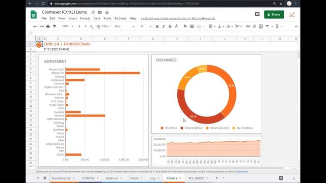Open the Arial font dropdown

[124, 26]
